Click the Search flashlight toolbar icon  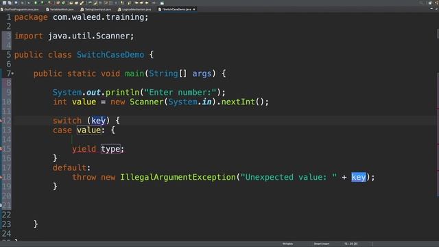click(81, 3)
